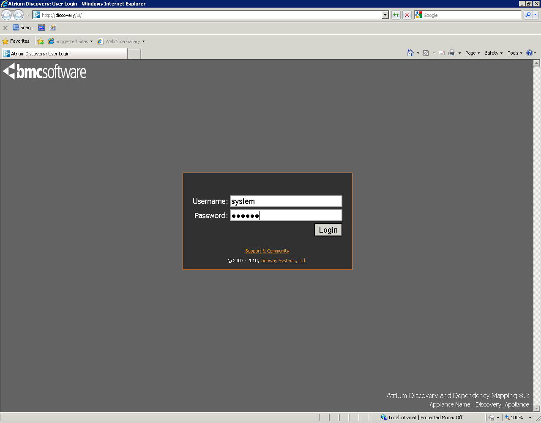Open Suggested Sites favorites item
Screen dimensions: 541x423
(x=70, y=41)
